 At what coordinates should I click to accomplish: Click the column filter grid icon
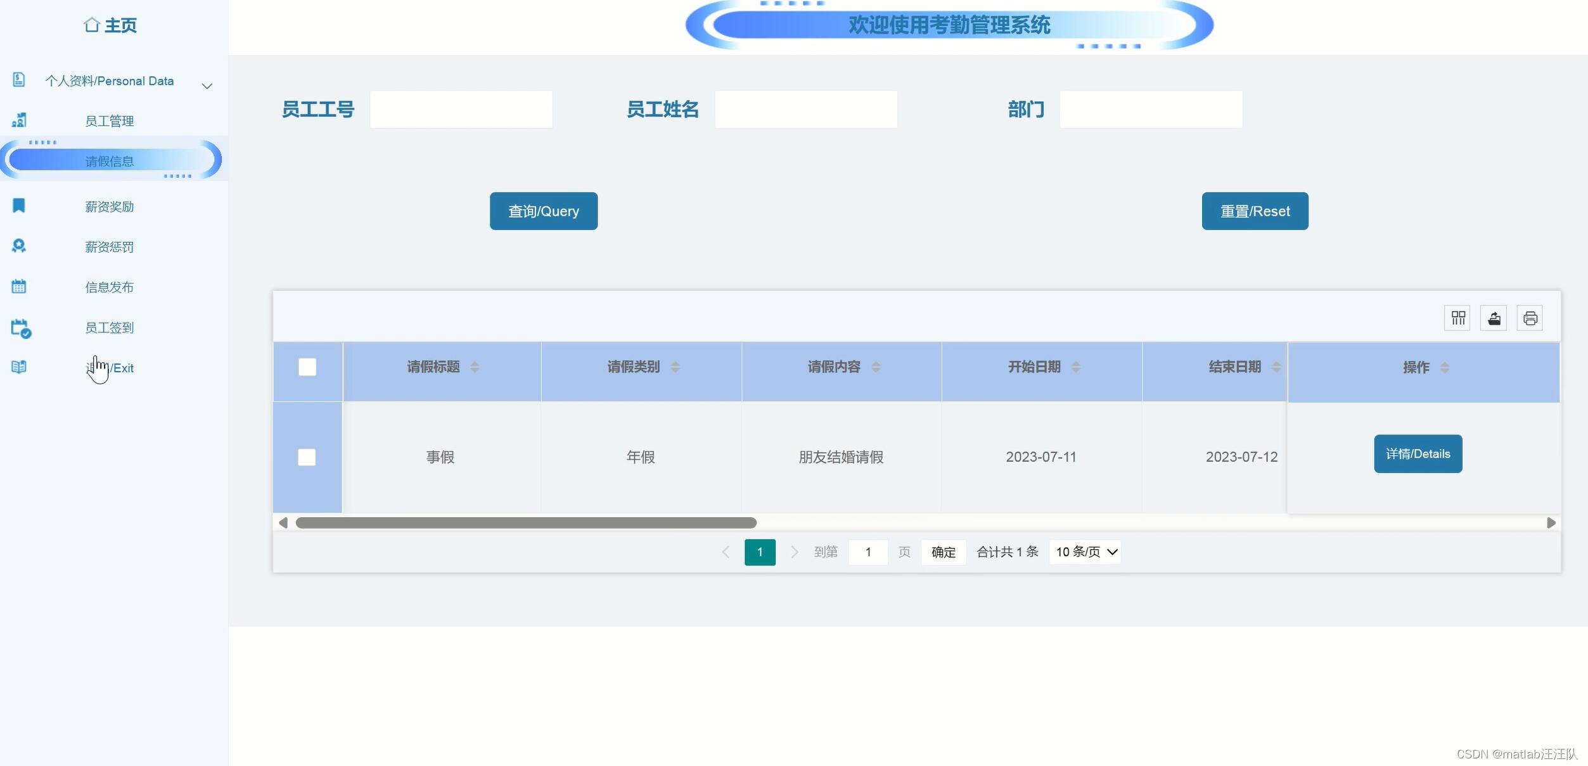[x=1458, y=318]
